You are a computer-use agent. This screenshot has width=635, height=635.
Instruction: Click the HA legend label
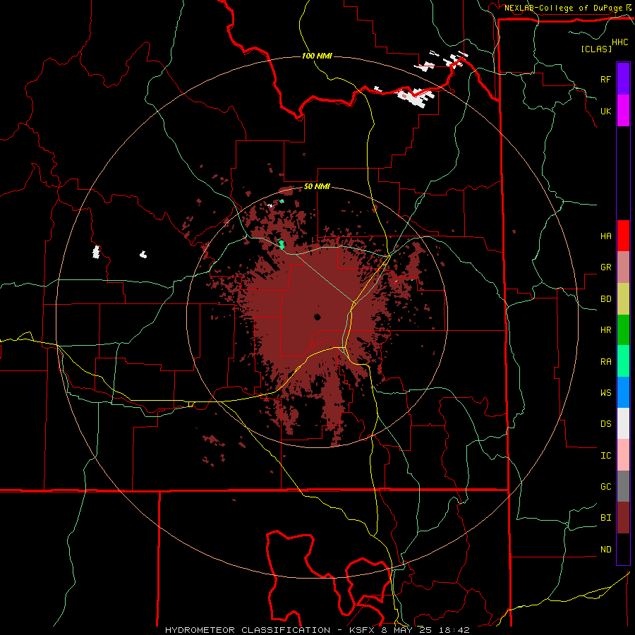(605, 236)
